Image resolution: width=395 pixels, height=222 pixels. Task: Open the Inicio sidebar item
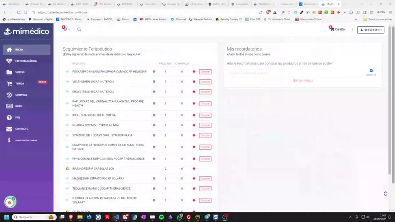pos(27,50)
